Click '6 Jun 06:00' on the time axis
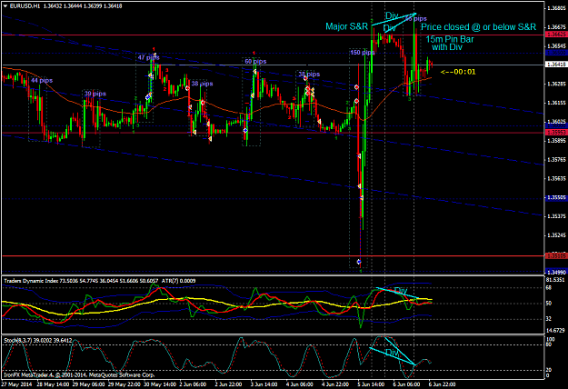Image resolution: width=568 pixels, height=389 pixels. point(406,384)
